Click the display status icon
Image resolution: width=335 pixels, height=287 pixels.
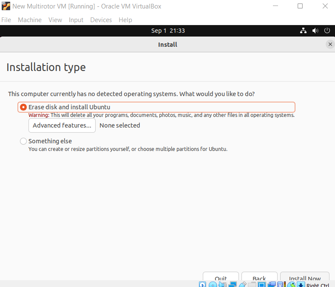tap(262, 284)
